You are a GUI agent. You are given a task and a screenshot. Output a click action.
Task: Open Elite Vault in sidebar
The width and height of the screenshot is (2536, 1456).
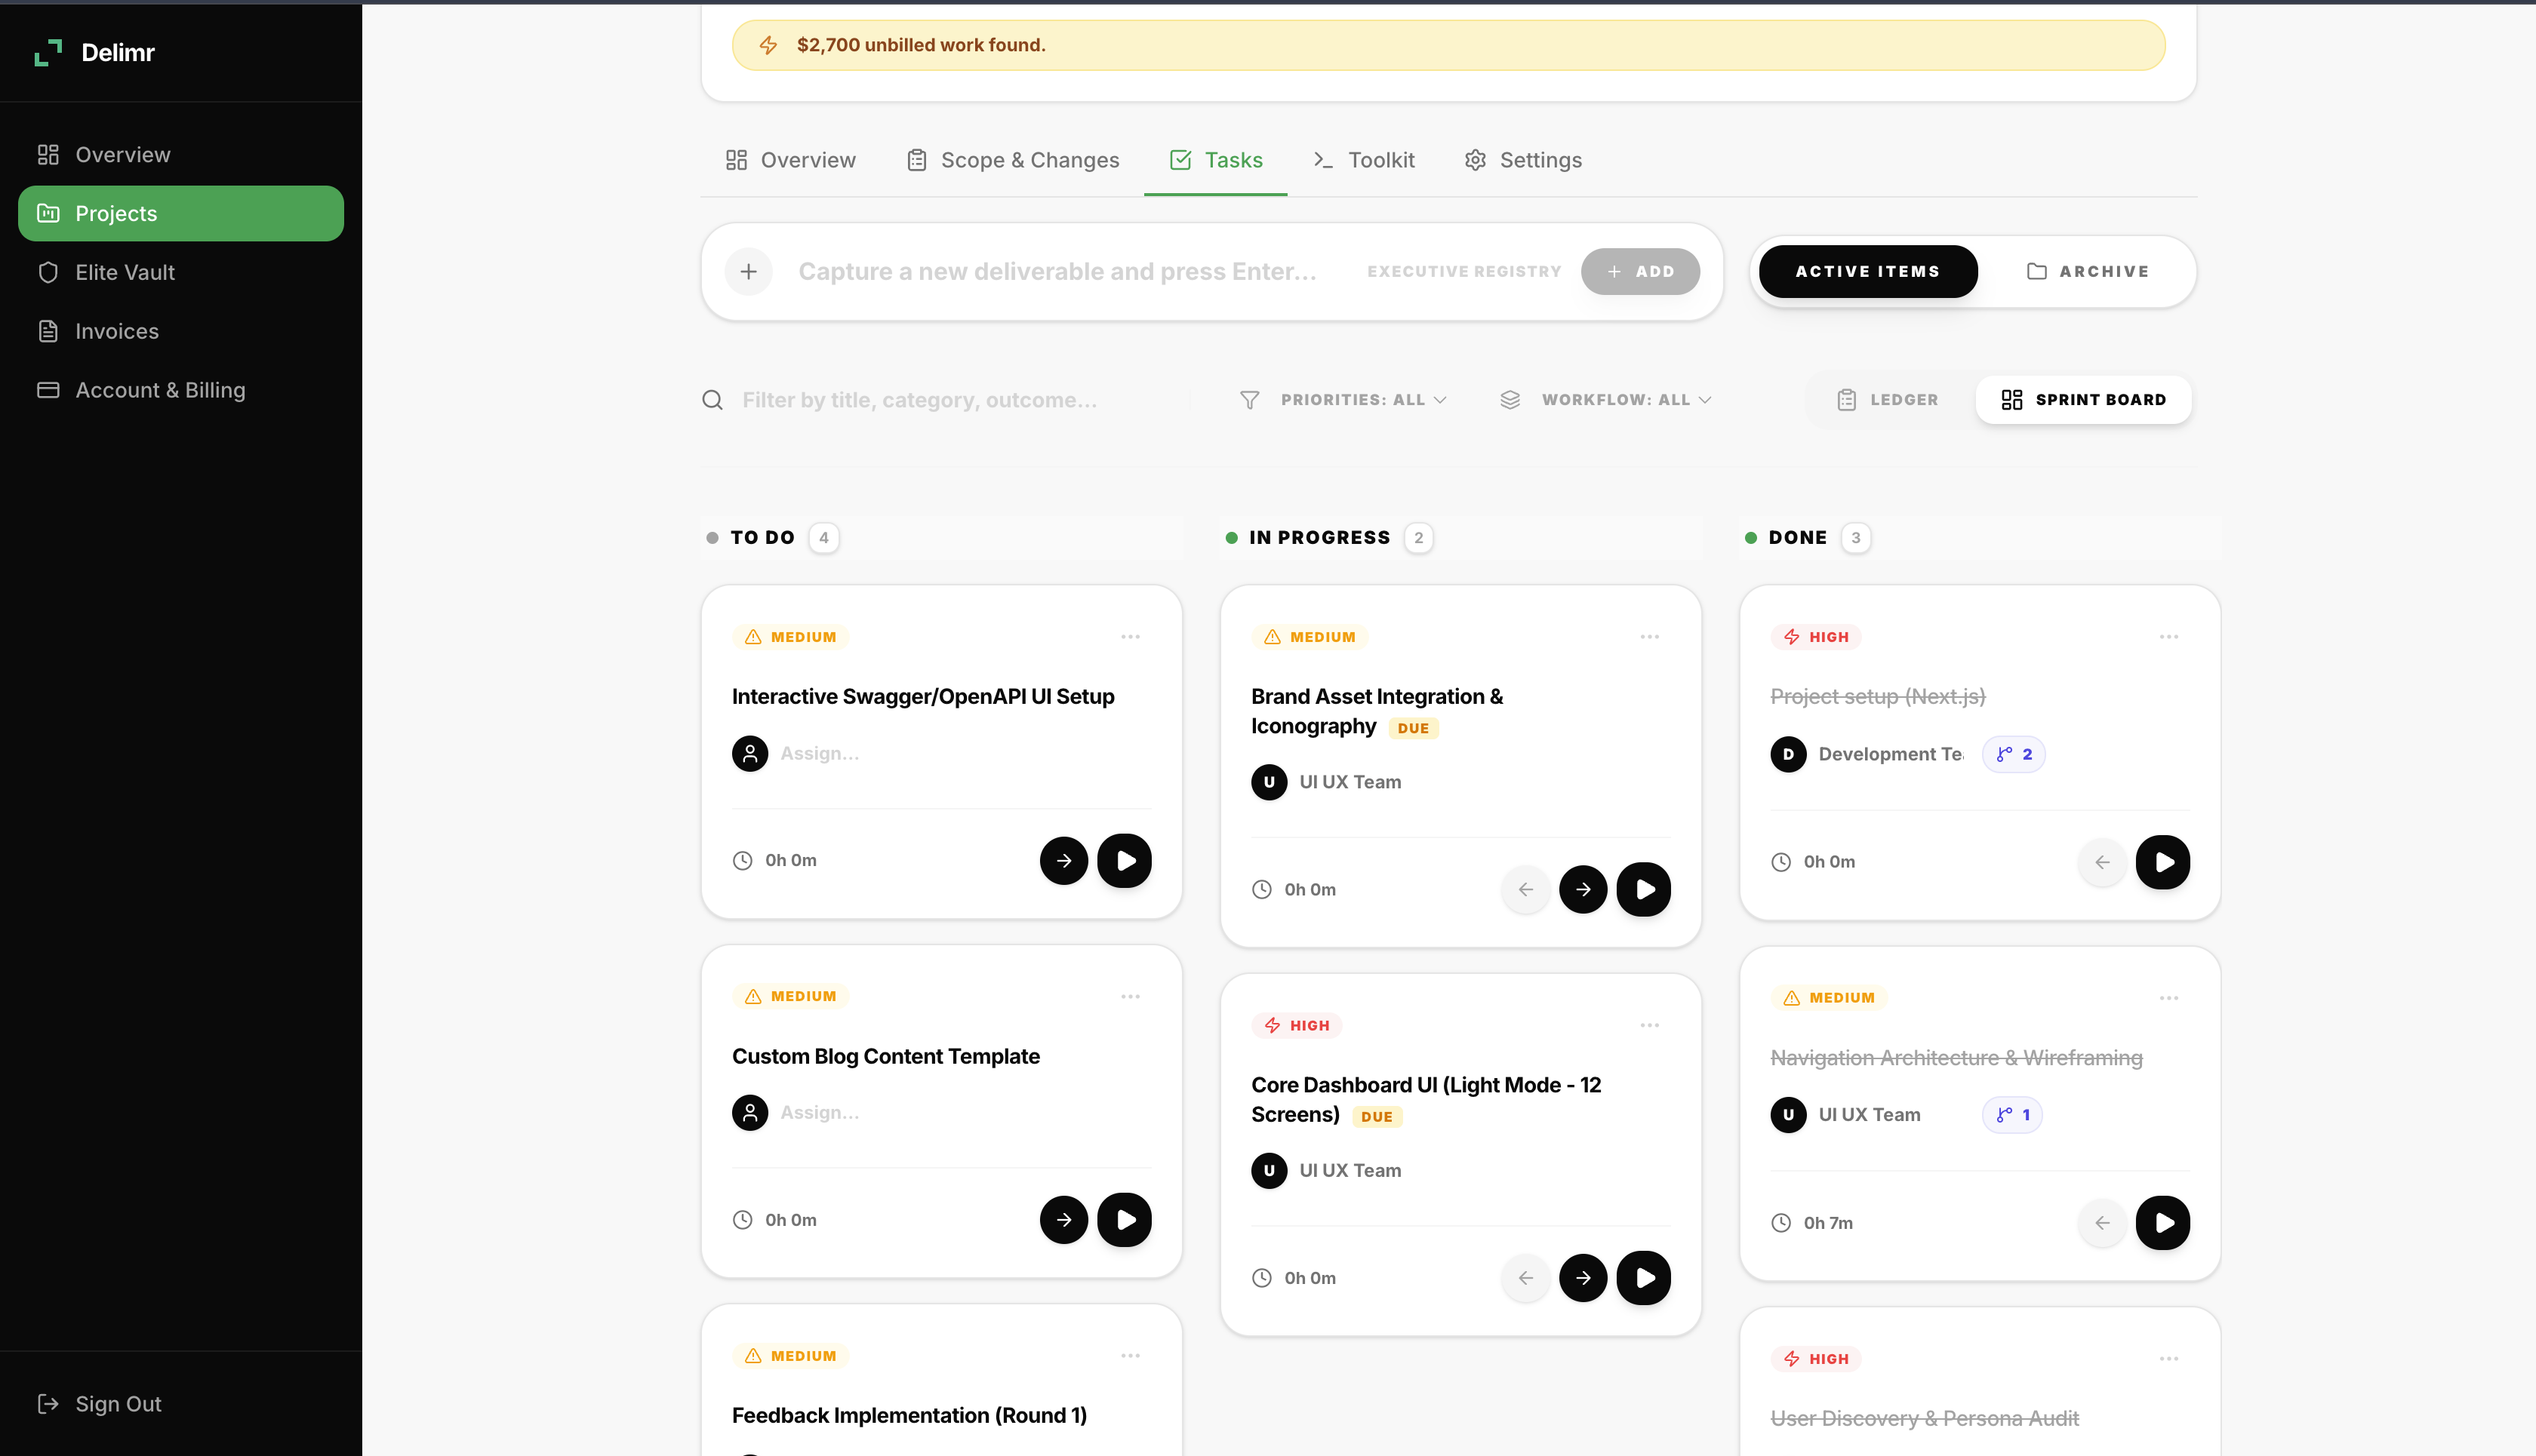pyautogui.click(x=125, y=272)
